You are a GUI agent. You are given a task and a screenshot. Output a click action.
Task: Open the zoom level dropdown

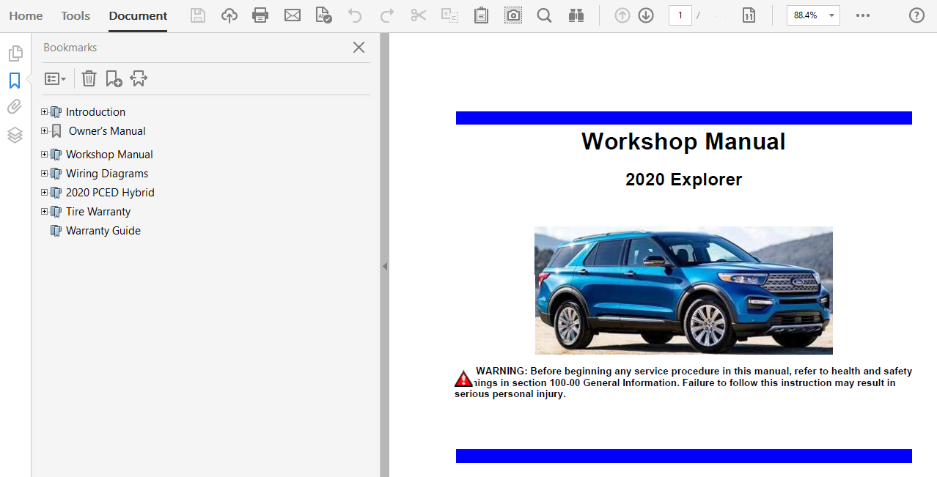831,15
